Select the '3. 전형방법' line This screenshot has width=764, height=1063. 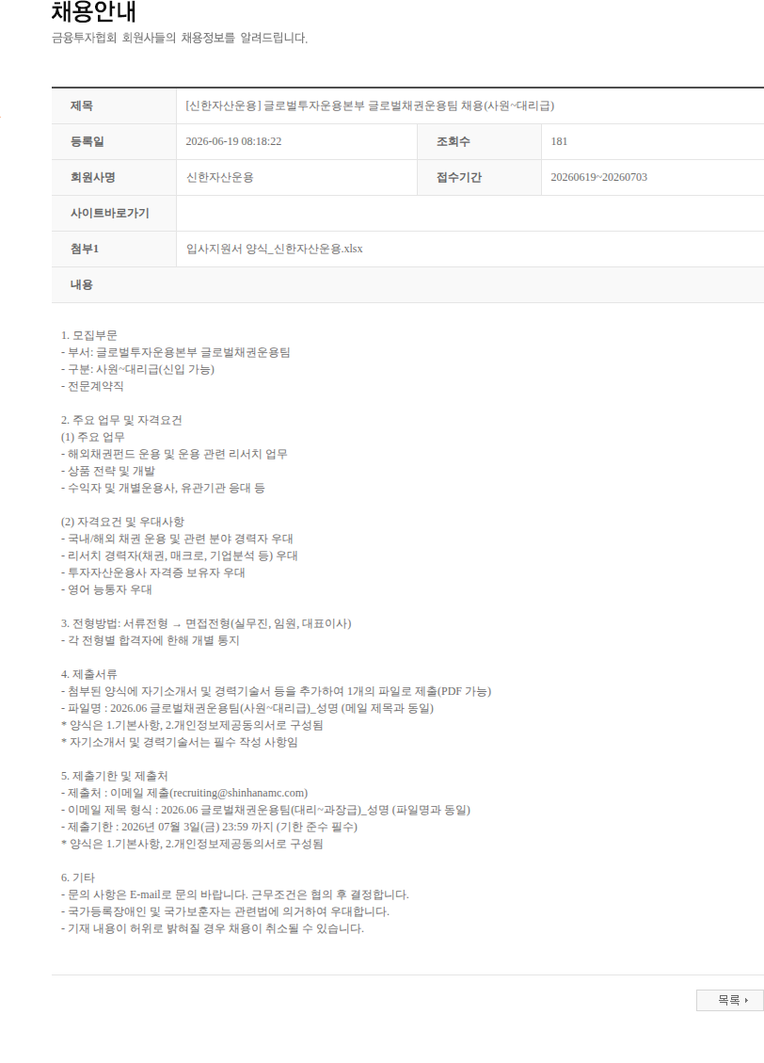pyautogui.click(x=206, y=623)
